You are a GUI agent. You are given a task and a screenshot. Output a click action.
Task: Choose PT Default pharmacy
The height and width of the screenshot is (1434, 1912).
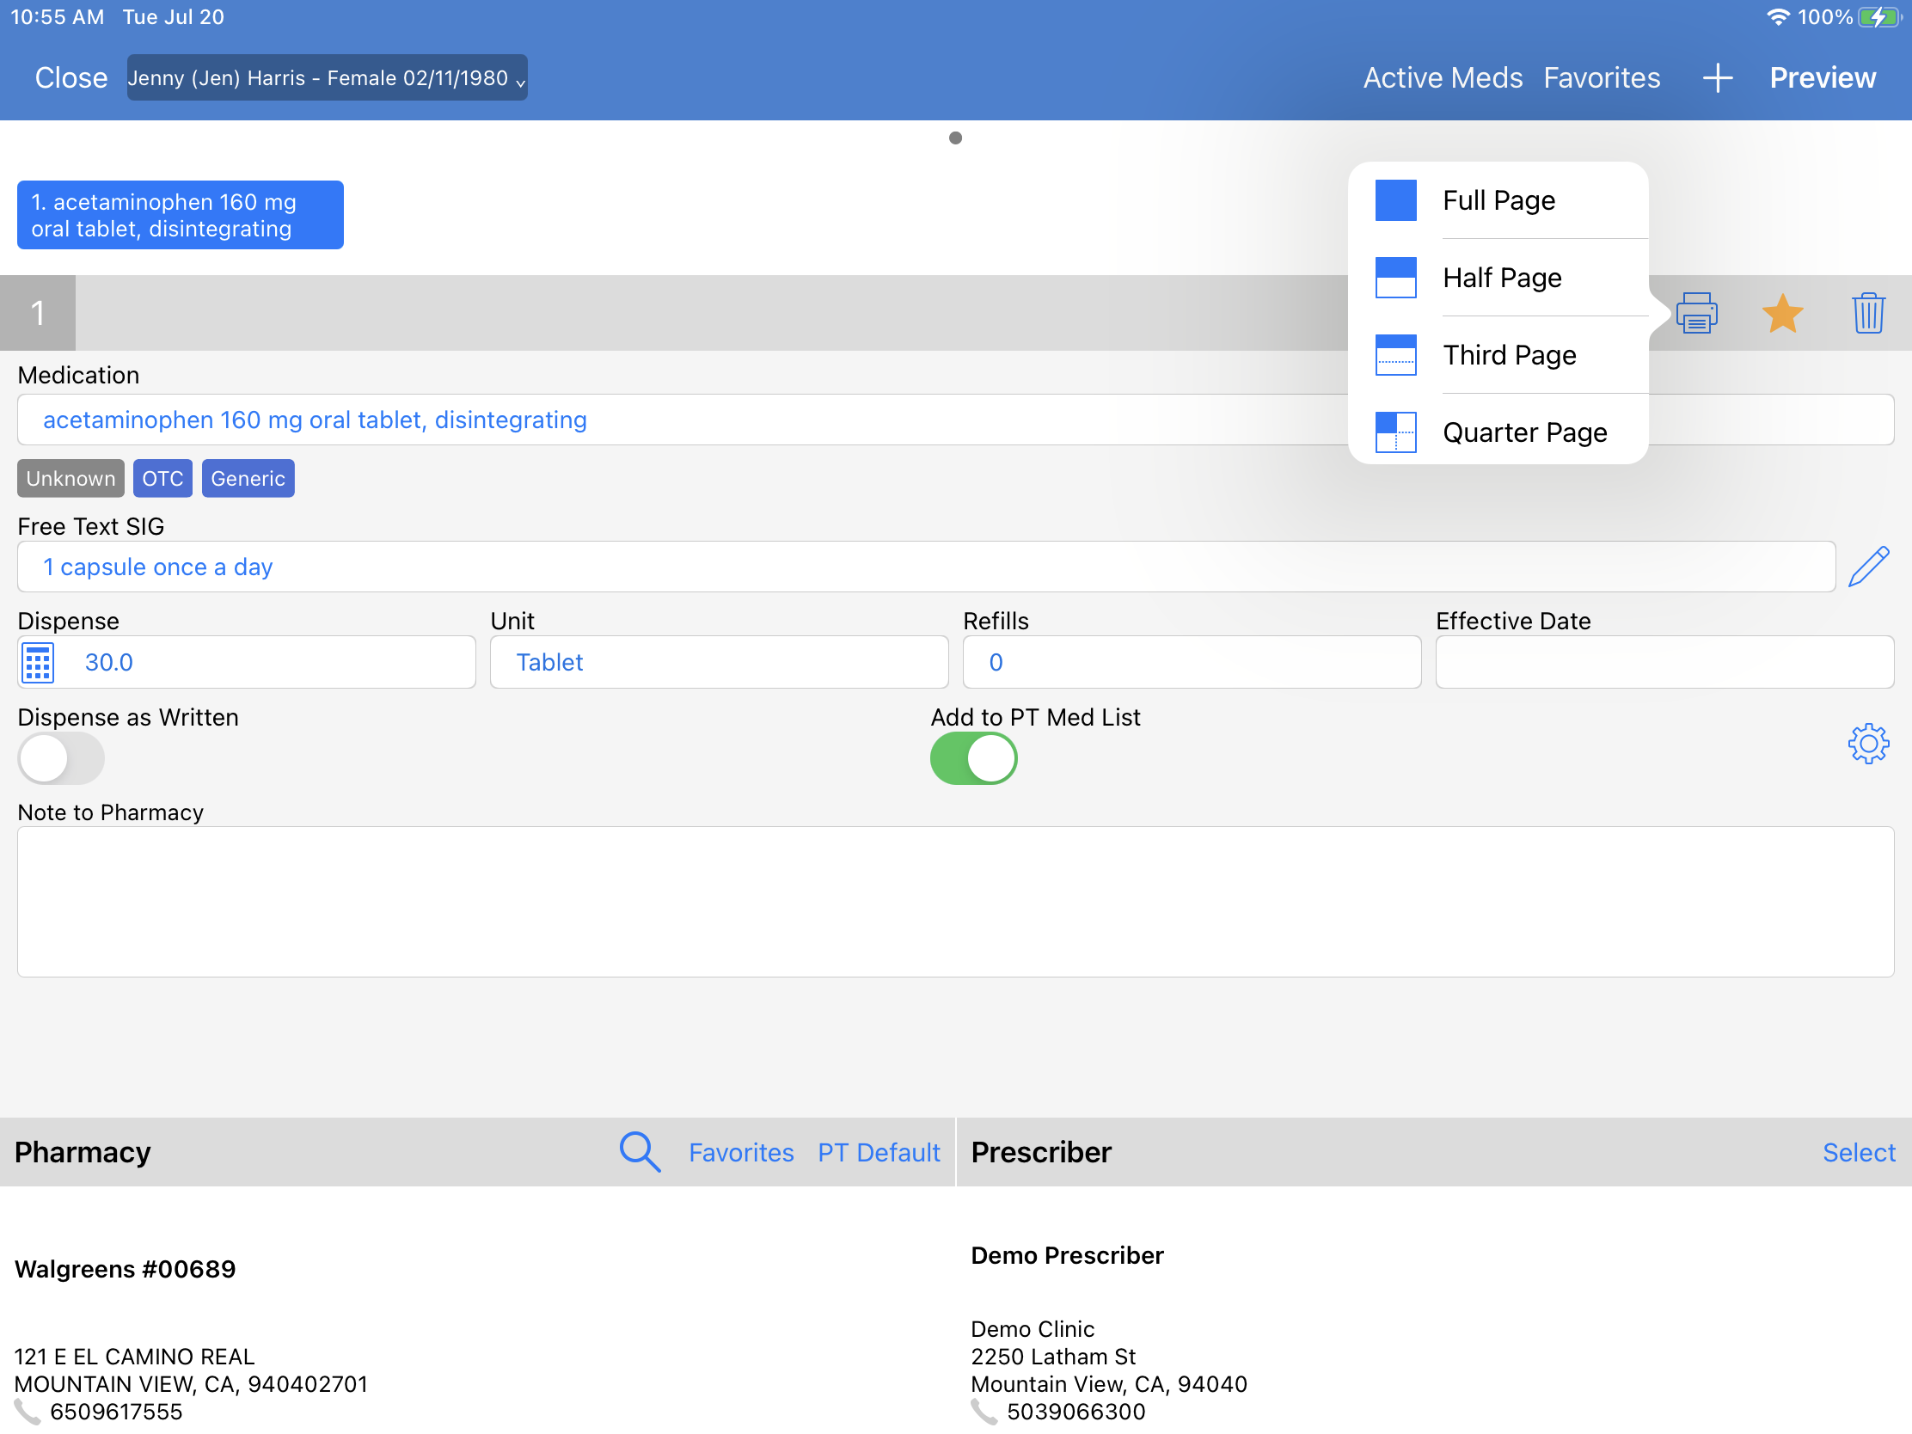(x=879, y=1152)
